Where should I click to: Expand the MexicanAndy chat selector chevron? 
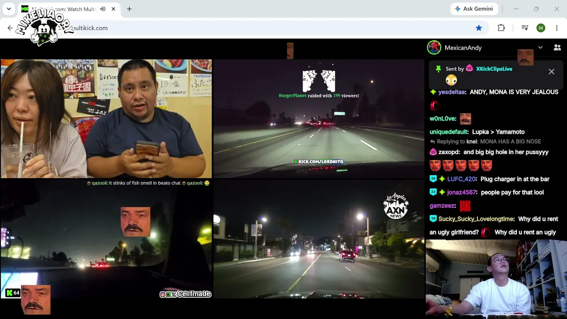pyautogui.click(x=540, y=47)
